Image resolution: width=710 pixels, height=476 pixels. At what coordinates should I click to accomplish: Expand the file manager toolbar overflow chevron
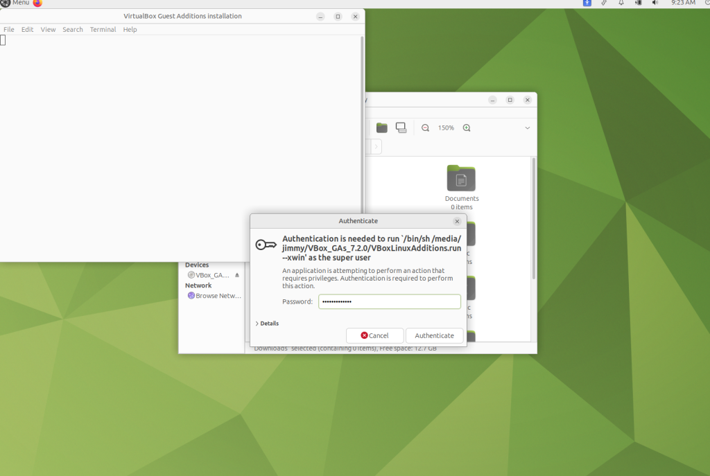[x=528, y=128]
